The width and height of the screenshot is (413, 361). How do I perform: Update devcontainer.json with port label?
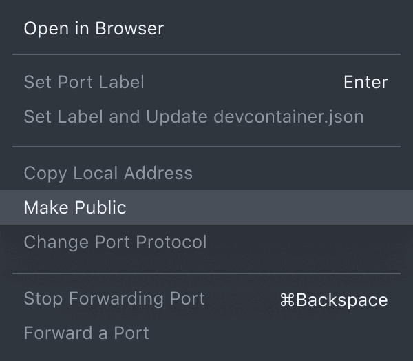coord(193,117)
